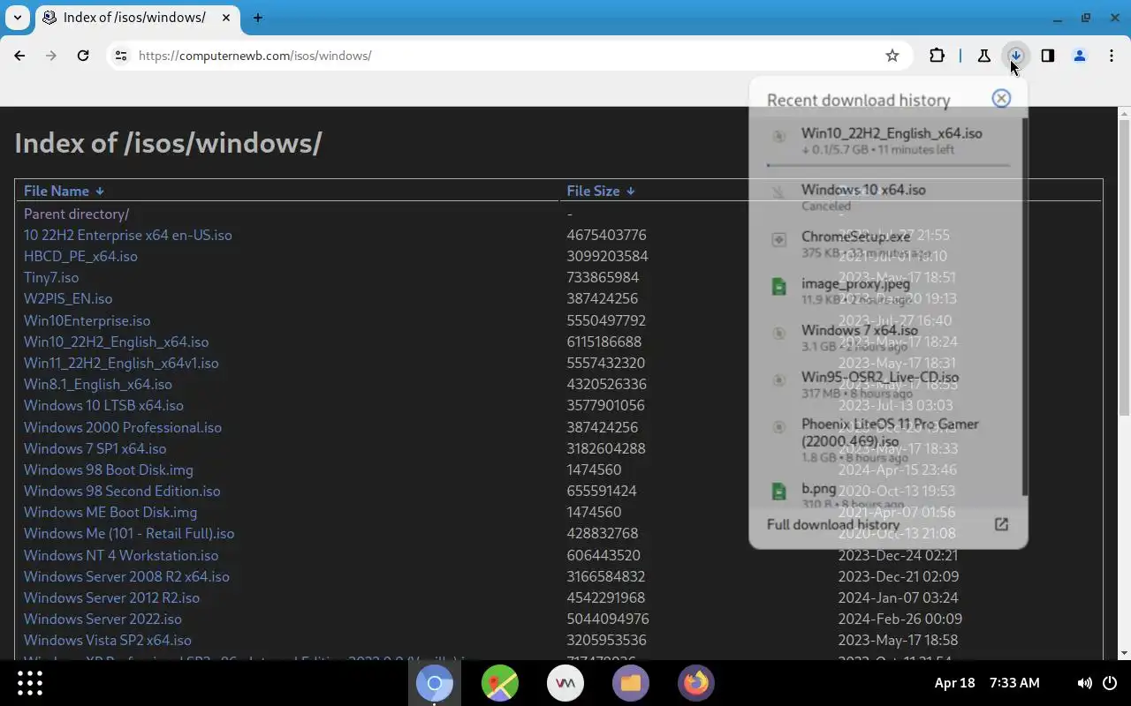Open the Chrome three-dot menu
The image size is (1131, 706).
(1112, 56)
